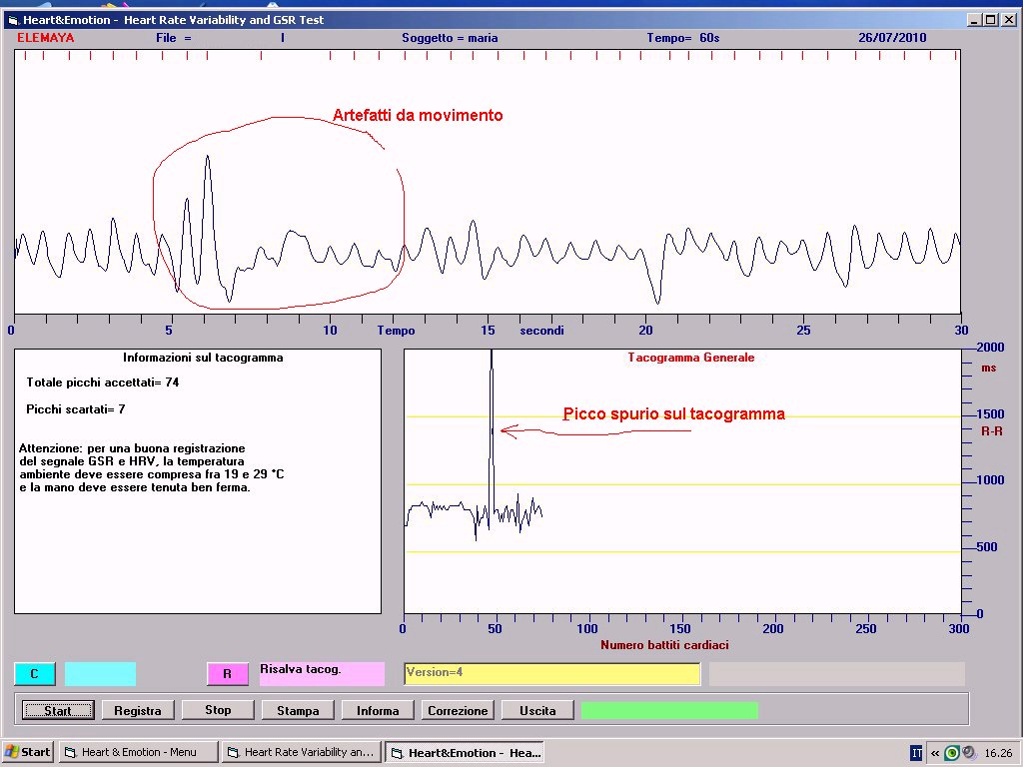Click the Registra button
The width and height of the screenshot is (1023, 767).
pos(138,710)
